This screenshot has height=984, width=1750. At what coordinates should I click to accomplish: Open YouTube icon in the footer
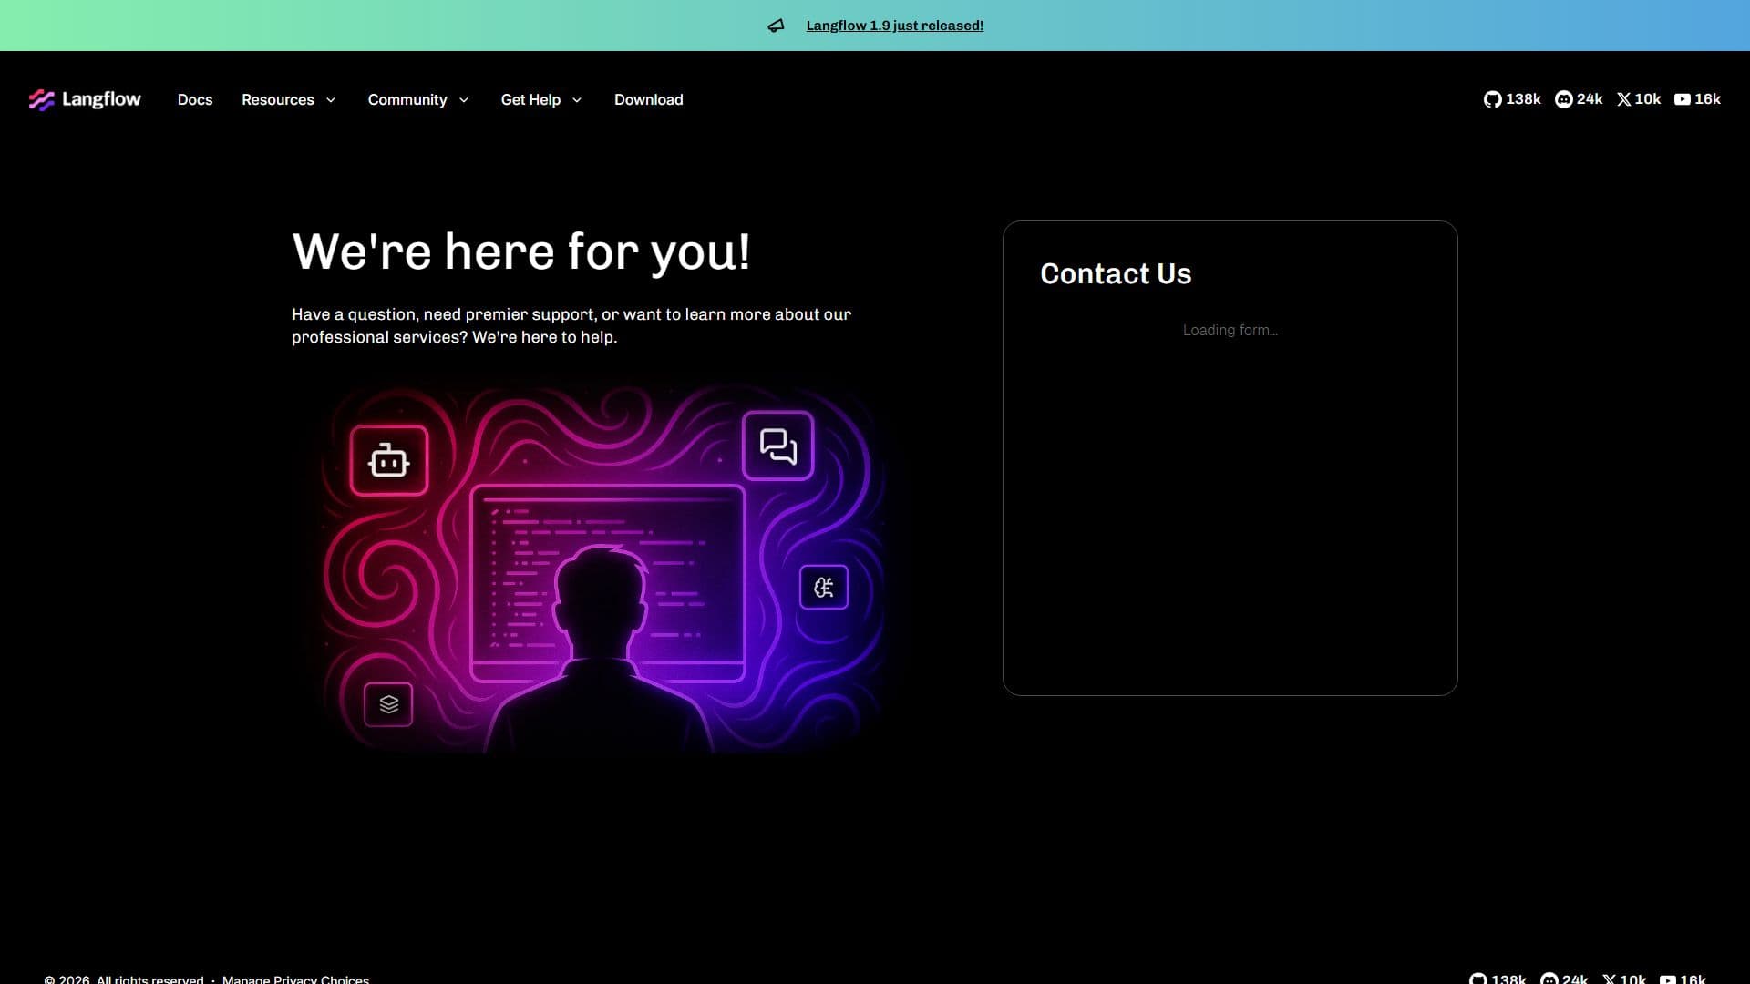(x=1668, y=979)
